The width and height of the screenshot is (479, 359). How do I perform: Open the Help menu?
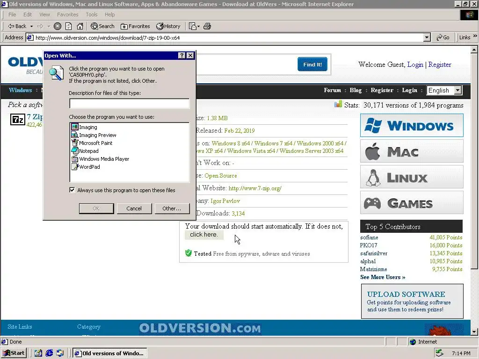[109, 14]
